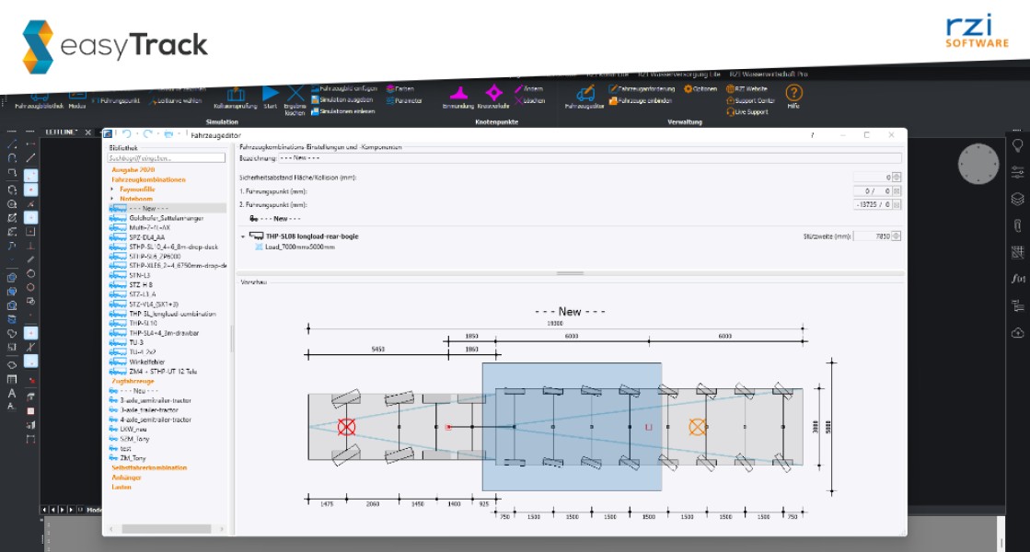Collapse the THP-SL08 longload-rear-bogie component
Viewport: 1030px width, 552px height.
tap(243, 236)
